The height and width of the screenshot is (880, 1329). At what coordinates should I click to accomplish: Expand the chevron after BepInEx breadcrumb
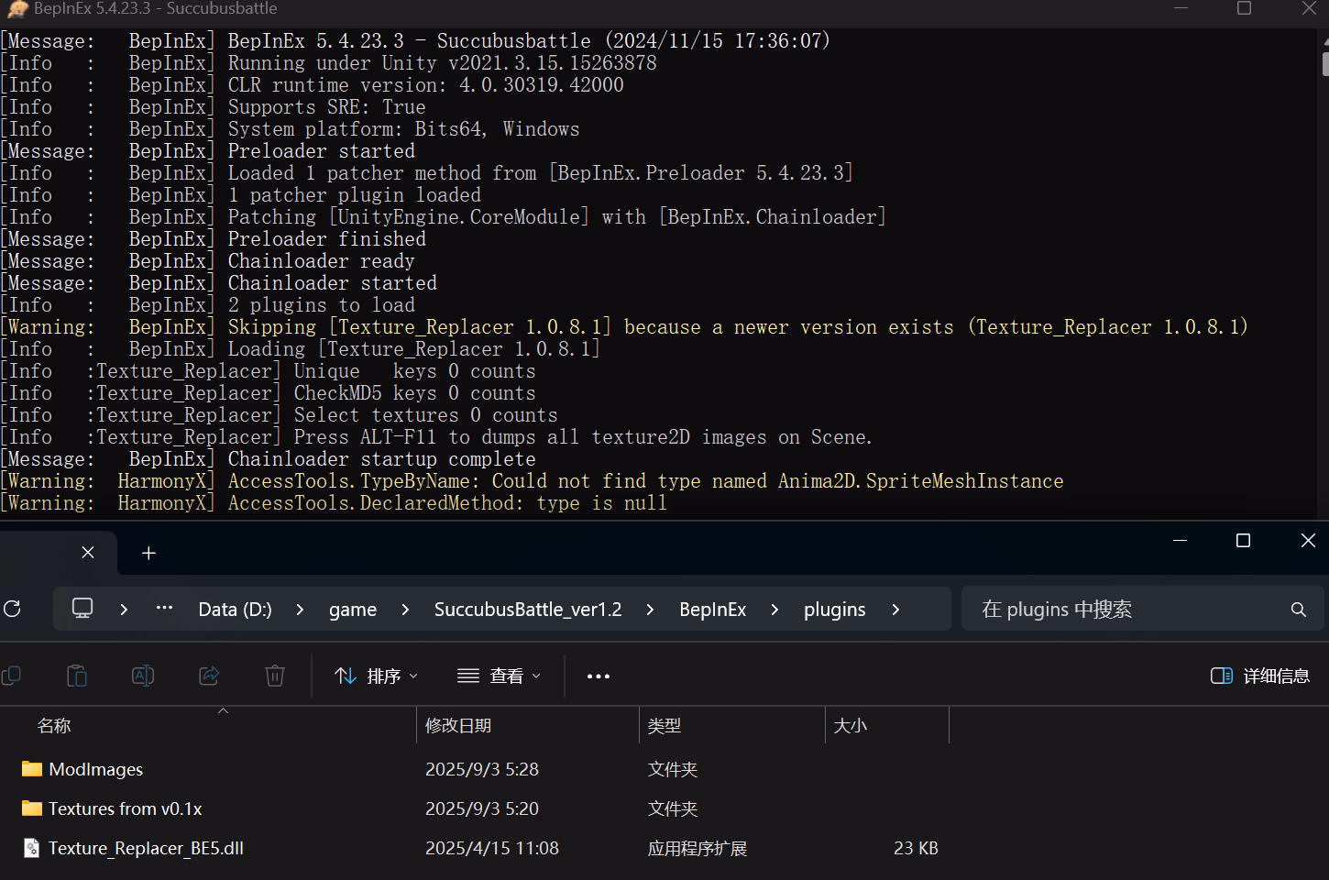[774, 610]
